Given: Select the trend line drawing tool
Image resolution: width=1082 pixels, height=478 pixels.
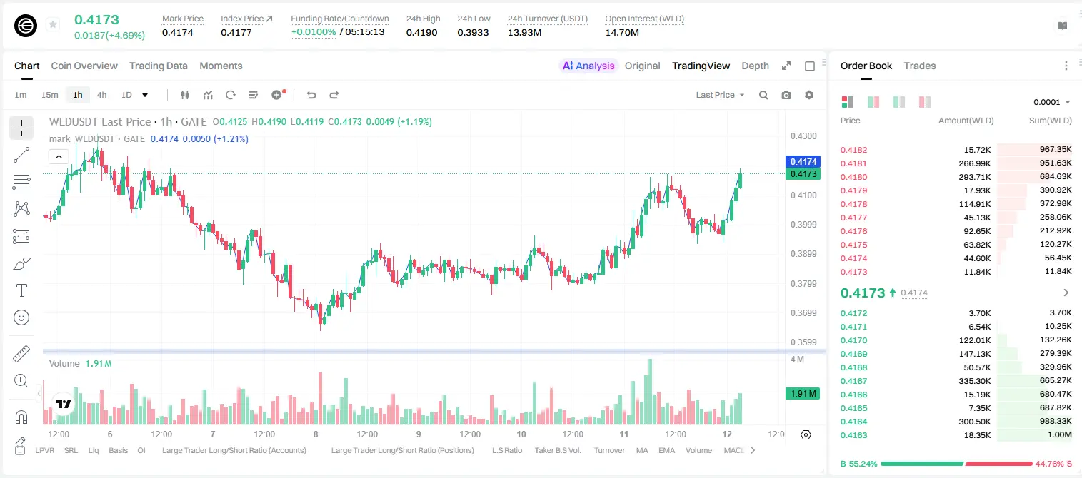Looking at the screenshot, I should [21, 155].
